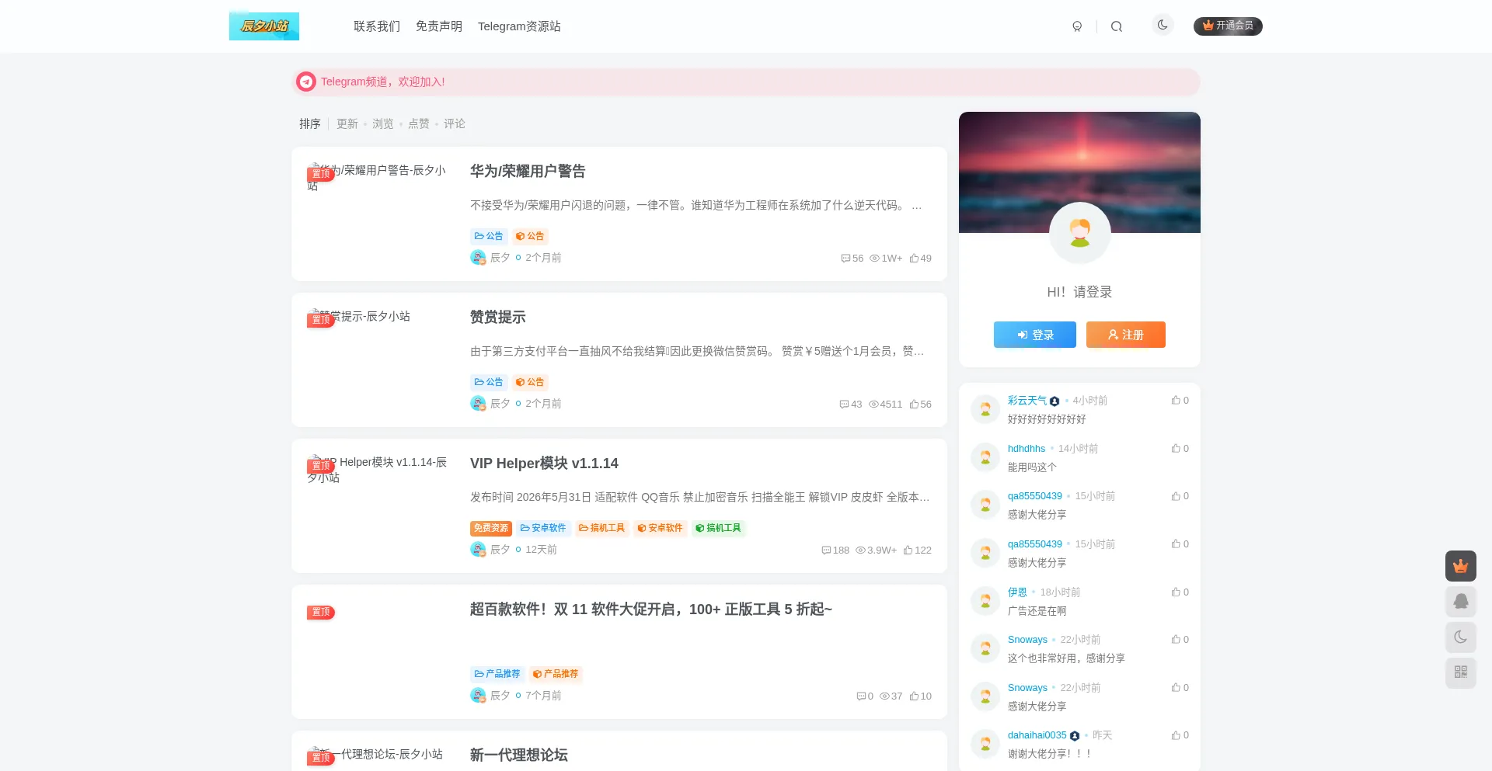Show QR code from floating button
Image resolution: width=1492 pixels, height=771 pixels.
(x=1461, y=672)
